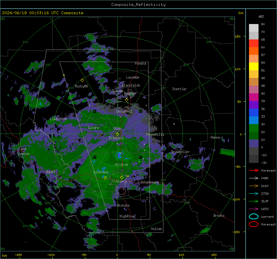Click the red forecast arrow in legend

click(254, 170)
